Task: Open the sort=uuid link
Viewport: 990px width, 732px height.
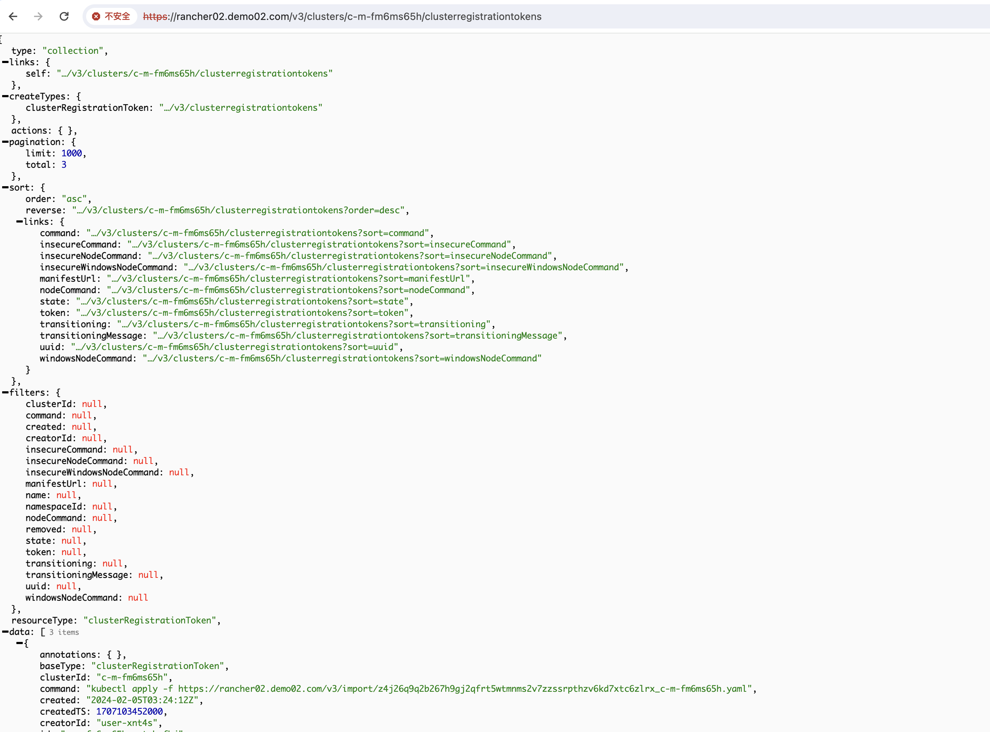Action: point(235,347)
